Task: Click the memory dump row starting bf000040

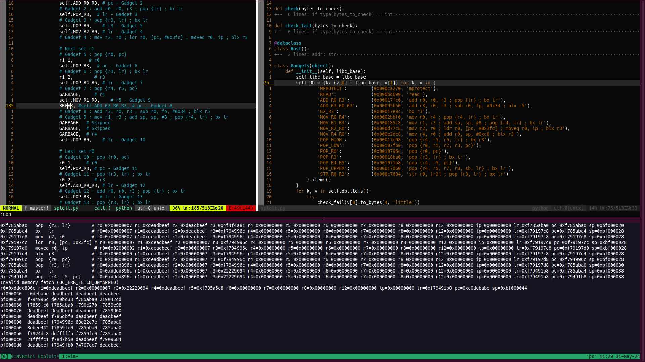Action: click(61, 294)
